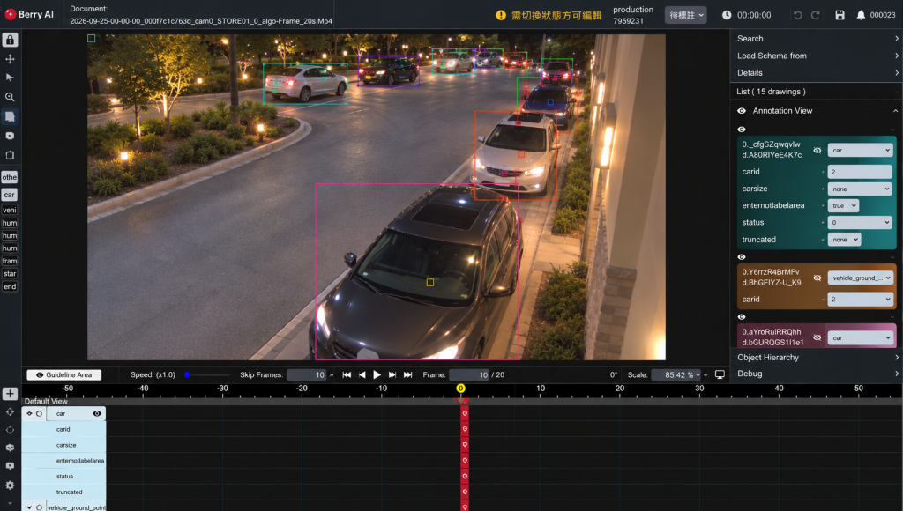Select the arrow pointer tool
Image resolution: width=903 pixels, height=511 pixels.
tap(10, 78)
